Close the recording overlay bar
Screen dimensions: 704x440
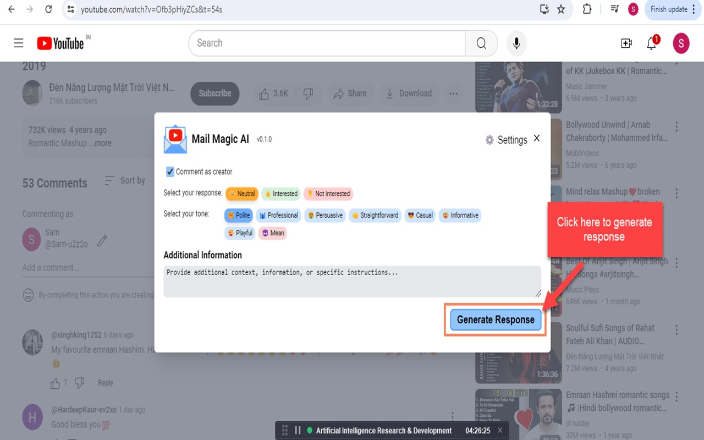coord(500,431)
